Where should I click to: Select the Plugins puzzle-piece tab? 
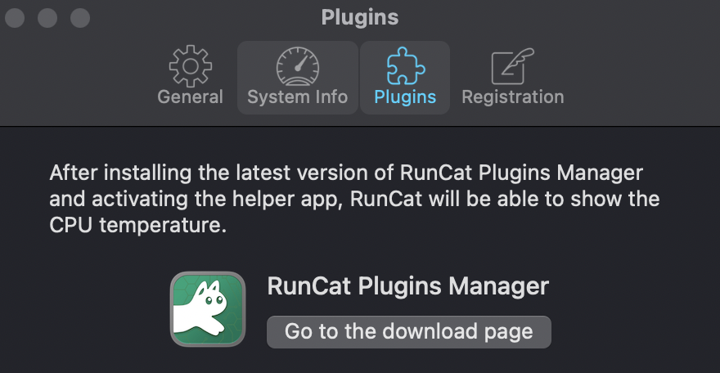click(x=404, y=77)
